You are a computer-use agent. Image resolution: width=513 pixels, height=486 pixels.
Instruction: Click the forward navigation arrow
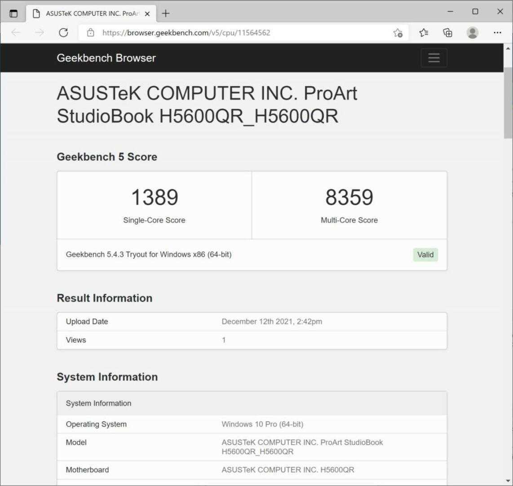[40, 32]
